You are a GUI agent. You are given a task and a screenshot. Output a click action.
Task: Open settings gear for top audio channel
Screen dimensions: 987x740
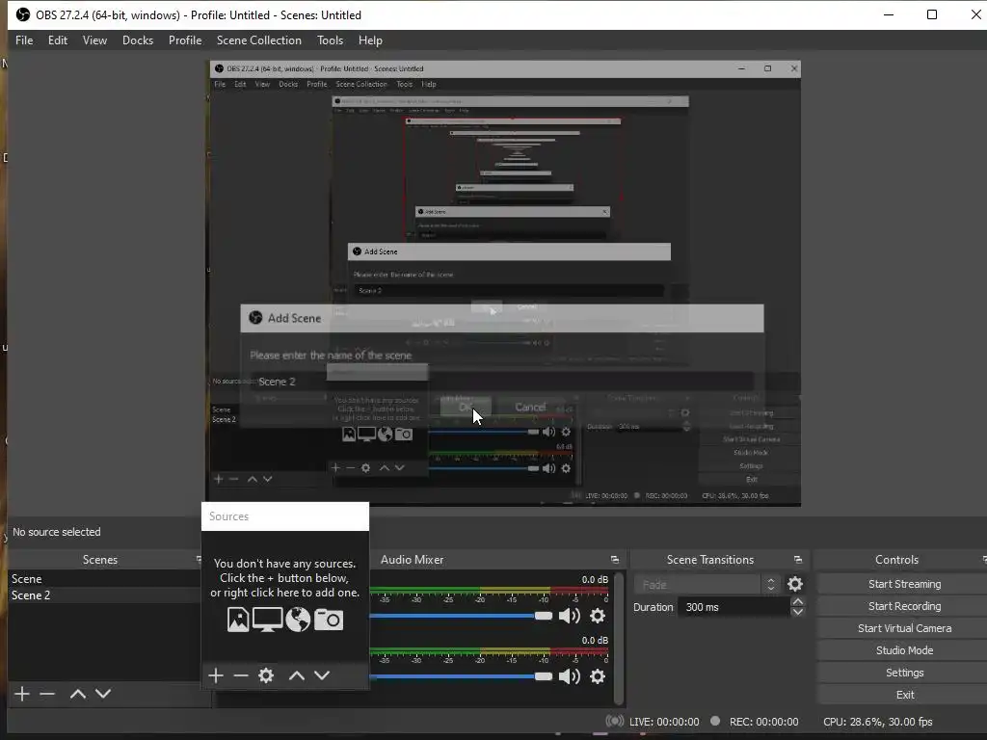[598, 616]
